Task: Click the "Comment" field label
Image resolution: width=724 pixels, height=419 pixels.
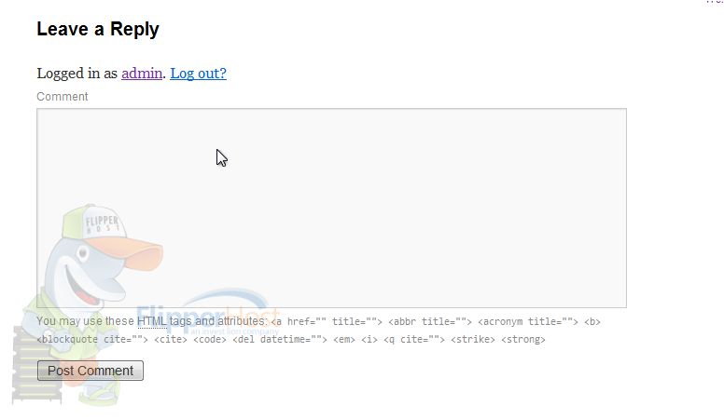Action: coord(63,97)
